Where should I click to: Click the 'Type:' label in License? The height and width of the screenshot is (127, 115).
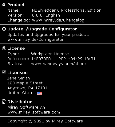[13, 54]
